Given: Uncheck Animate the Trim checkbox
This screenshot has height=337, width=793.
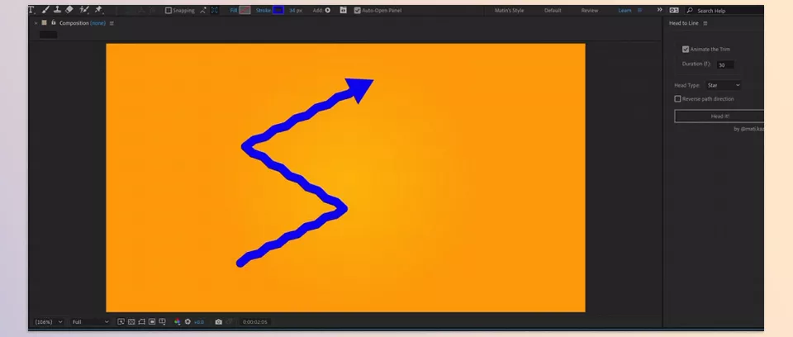Looking at the screenshot, I should pyautogui.click(x=686, y=49).
